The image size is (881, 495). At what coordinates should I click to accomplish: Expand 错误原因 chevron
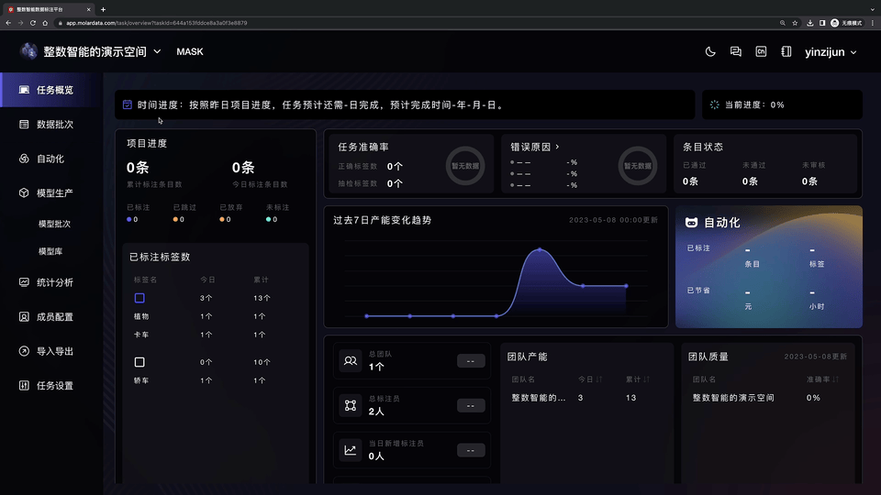(557, 147)
